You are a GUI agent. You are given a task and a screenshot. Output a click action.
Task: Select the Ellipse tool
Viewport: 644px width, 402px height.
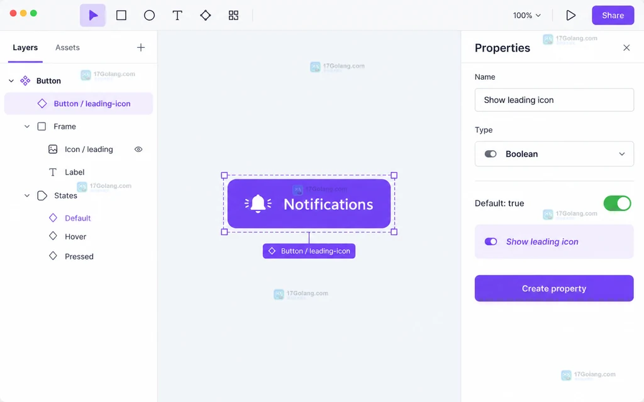pyautogui.click(x=149, y=15)
